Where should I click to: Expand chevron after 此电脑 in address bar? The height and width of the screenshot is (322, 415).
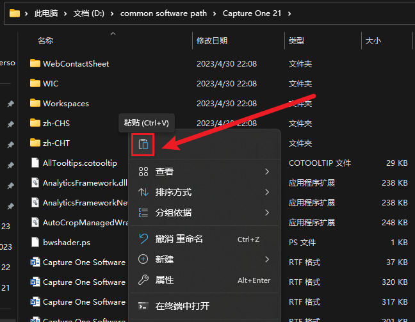tap(65, 13)
